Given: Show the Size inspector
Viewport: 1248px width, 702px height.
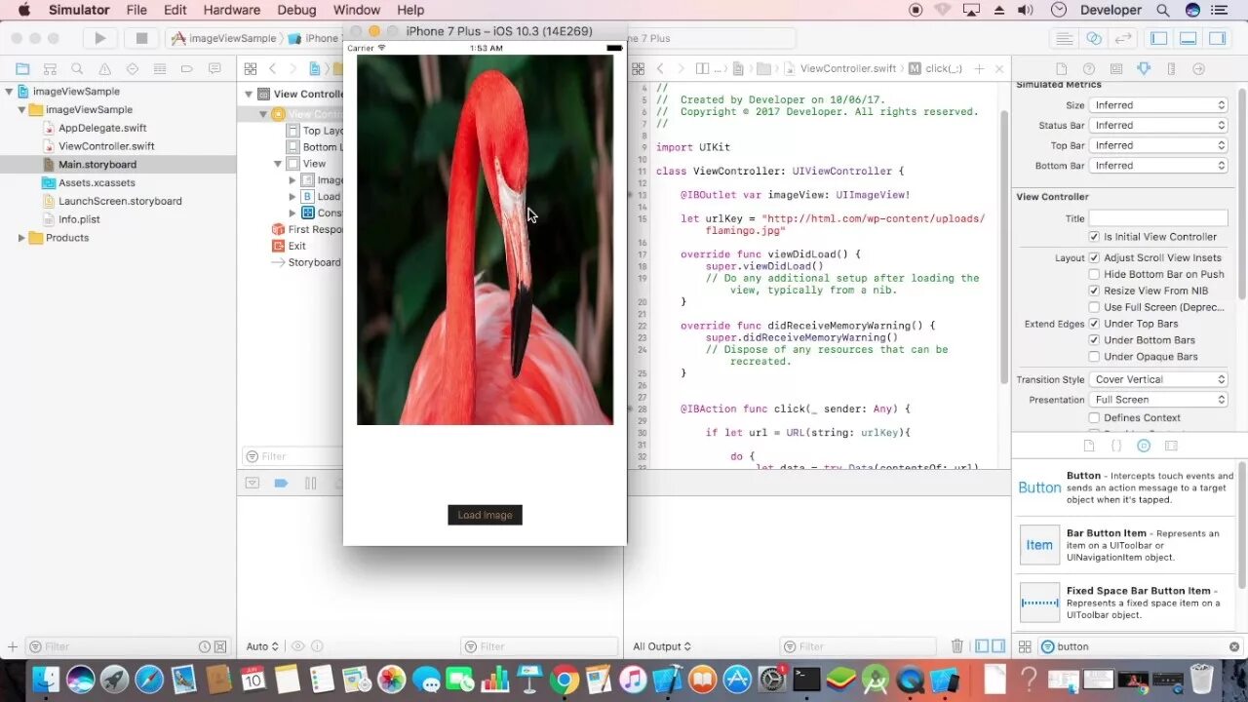Looking at the screenshot, I should (1171, 69).
